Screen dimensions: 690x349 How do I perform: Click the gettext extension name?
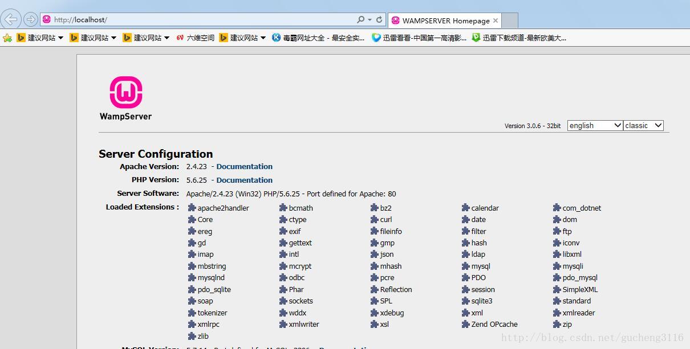301,243
